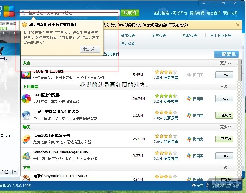Click the 世界之窗浏览器 globe icon
This screenshot has width=246, height=193.
[x=26, y=115]
